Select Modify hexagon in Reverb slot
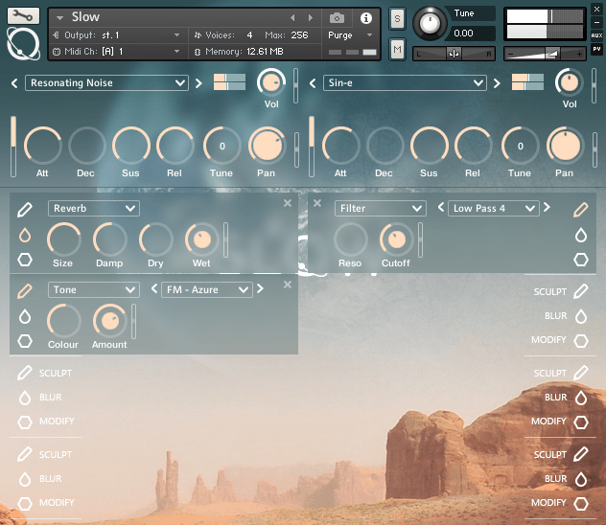This screenshot has width=606, height=525. coord(25,260)
